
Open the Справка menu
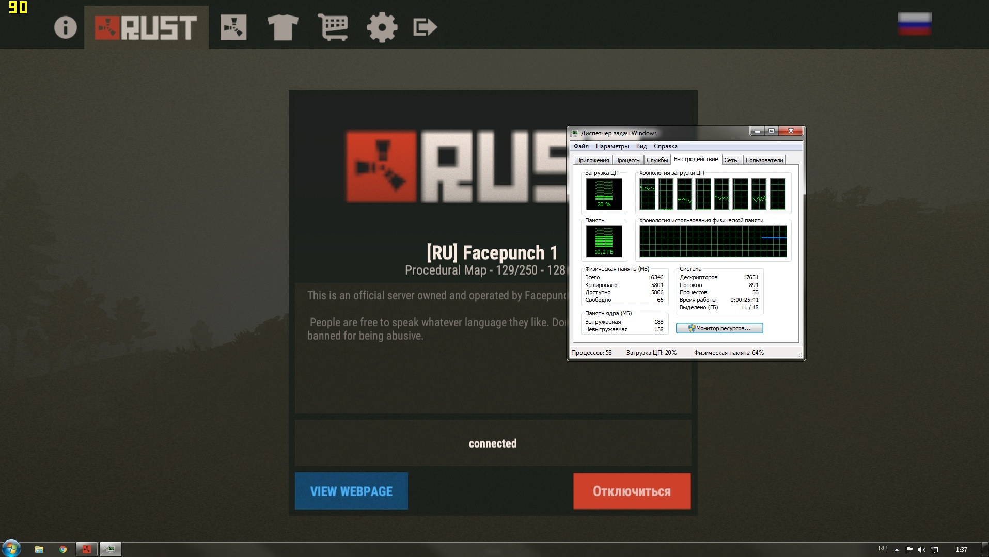pyautogui.click(x=665, y=146)
